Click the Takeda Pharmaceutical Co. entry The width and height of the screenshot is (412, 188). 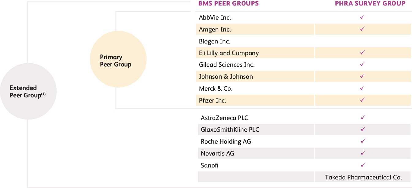pos(363,177)
